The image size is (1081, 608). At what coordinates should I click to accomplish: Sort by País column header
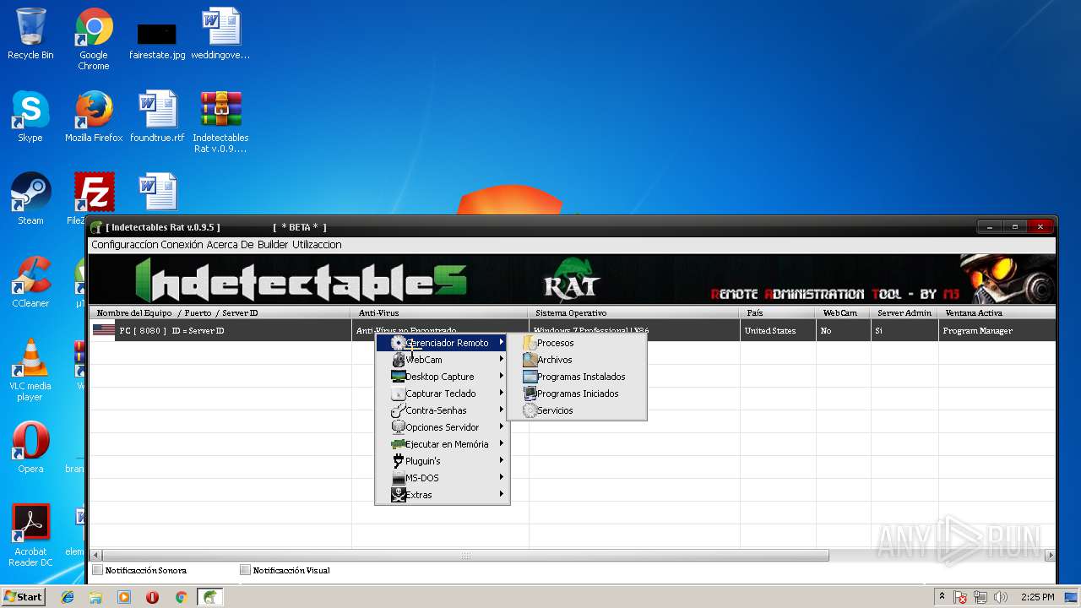pyautogui.click(x=778, y=312)
